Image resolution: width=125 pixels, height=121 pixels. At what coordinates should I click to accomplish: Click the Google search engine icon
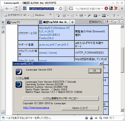[x=71, y=8]
